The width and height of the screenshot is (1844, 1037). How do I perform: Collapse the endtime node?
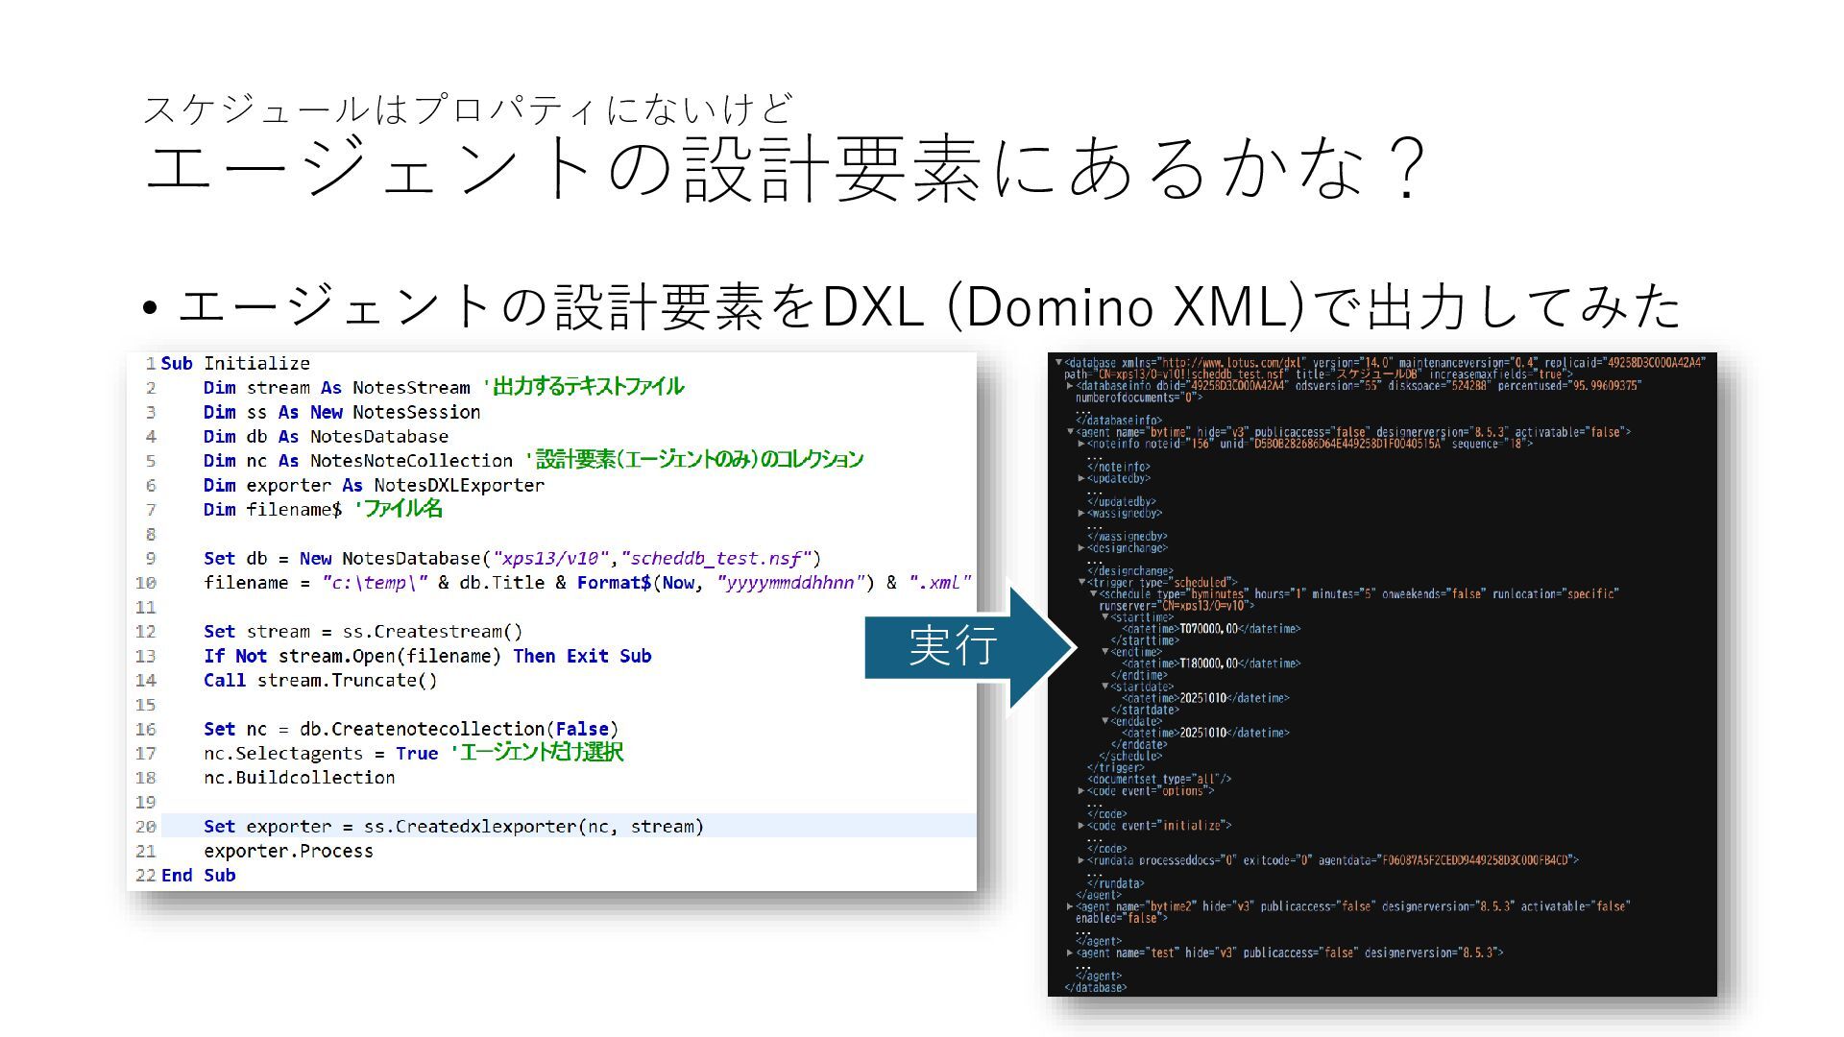1104,652
